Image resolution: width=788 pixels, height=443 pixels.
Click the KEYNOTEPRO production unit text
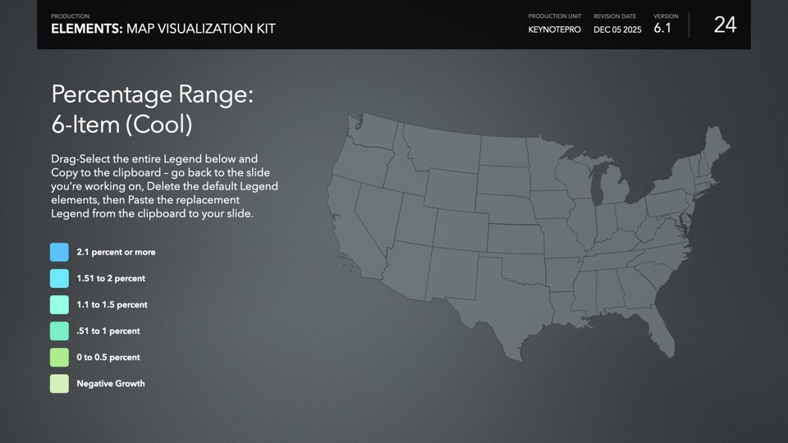pos(554,30)
